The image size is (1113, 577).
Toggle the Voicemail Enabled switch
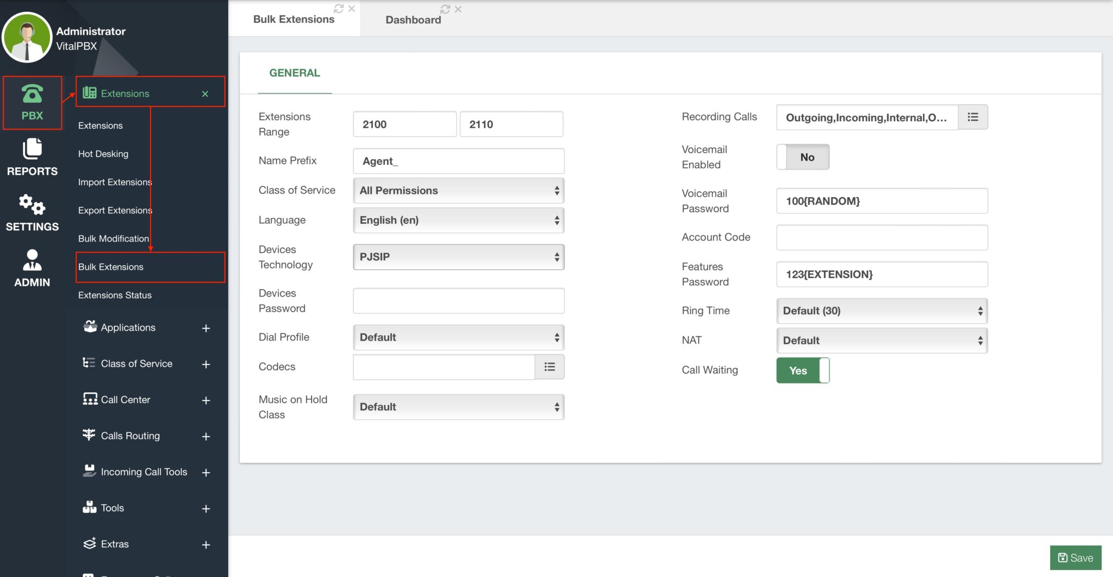[803, 157]
